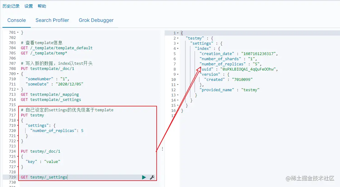This screenshot has height=187, width=340.
Task: Collapse "settings" object in response line 3
Action: (178, 43)
